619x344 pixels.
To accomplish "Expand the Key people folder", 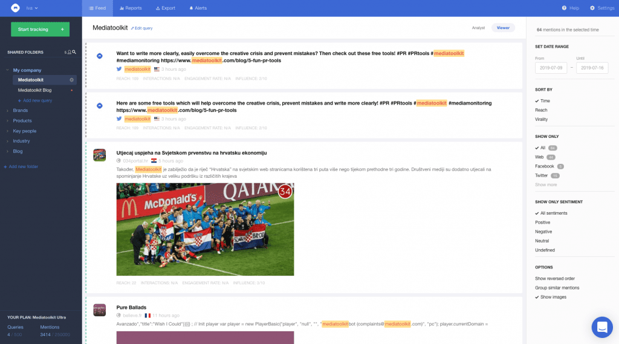I will [7, 131].
